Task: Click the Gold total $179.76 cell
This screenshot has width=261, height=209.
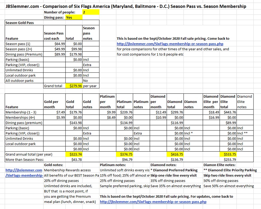Action: click(x=74, y=112)
